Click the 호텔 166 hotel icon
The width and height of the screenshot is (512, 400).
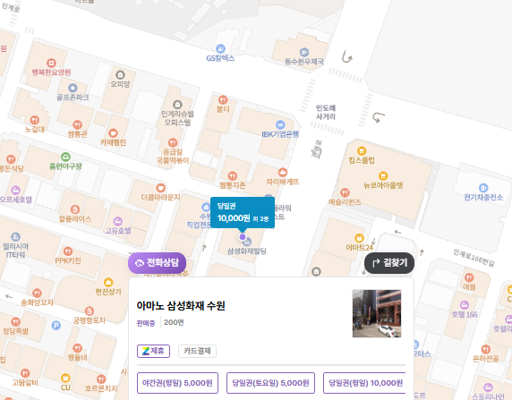tap(465, 305)
